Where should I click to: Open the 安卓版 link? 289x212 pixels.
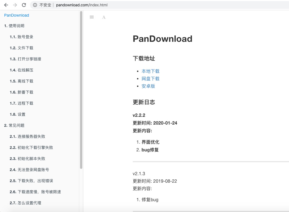click(148, 86)
